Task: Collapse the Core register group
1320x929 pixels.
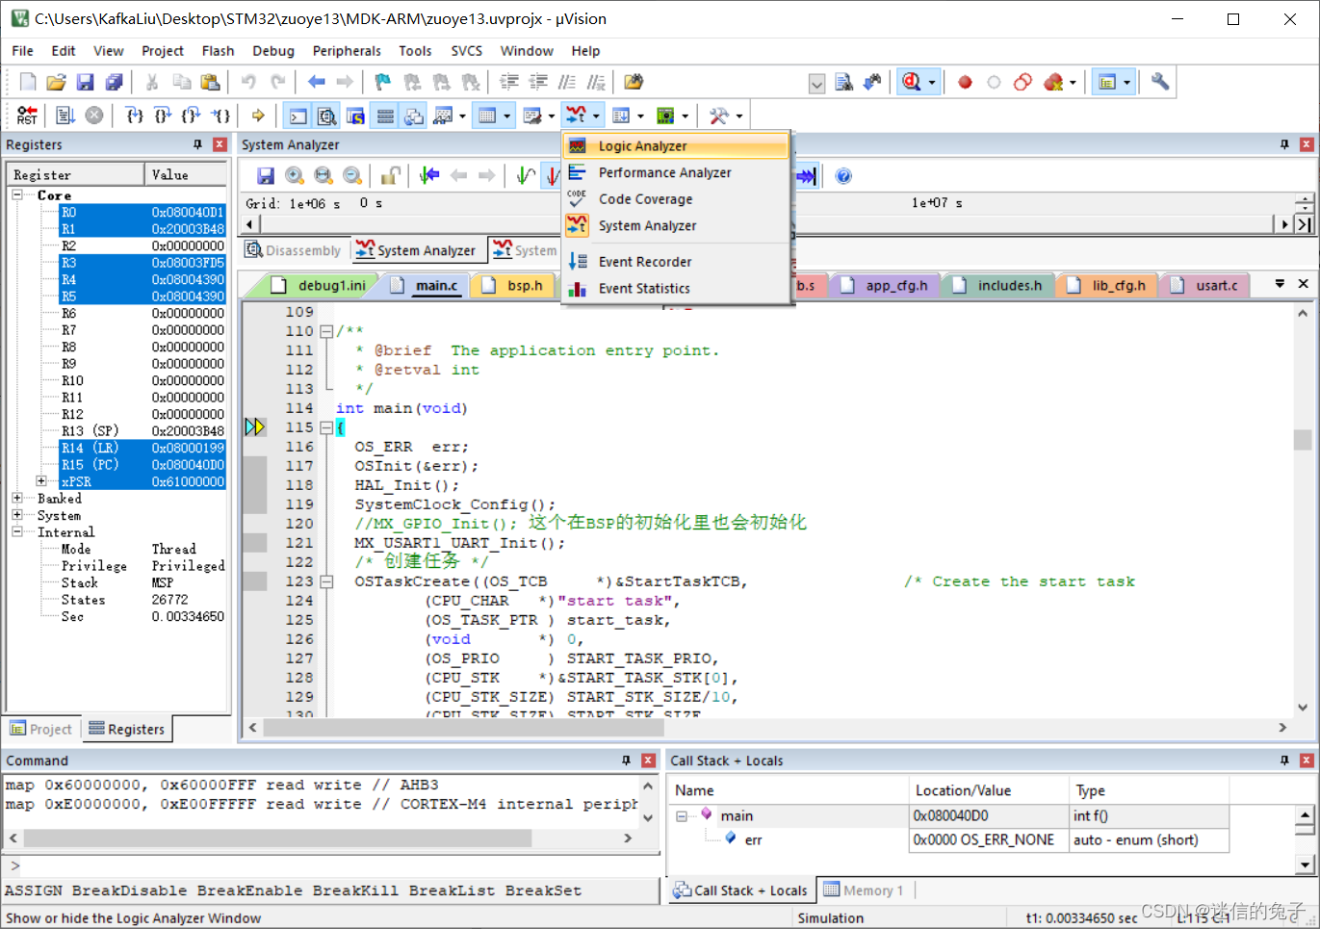Action: pos(17,194)
